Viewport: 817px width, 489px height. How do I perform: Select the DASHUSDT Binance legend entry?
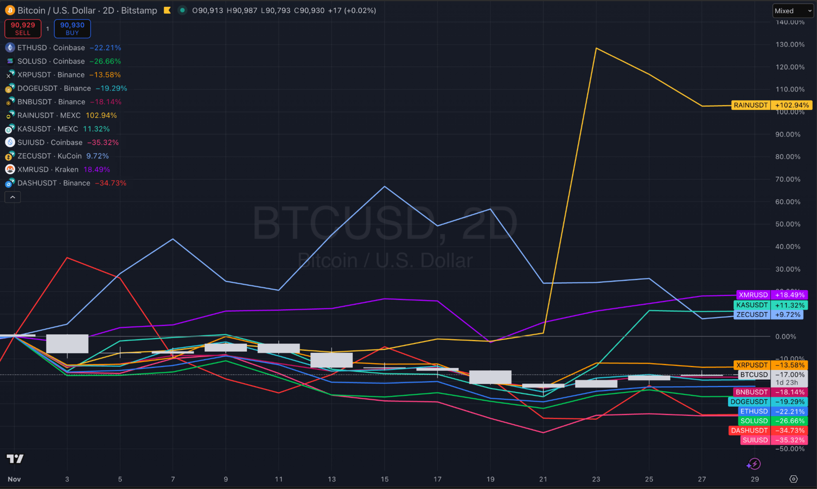pyautogui.click(x=54, y=183)
